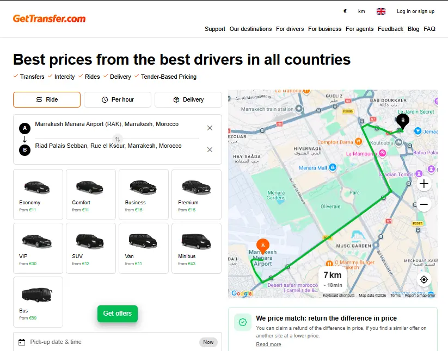Choose the Bus vehicle class

tap(38, 302)
